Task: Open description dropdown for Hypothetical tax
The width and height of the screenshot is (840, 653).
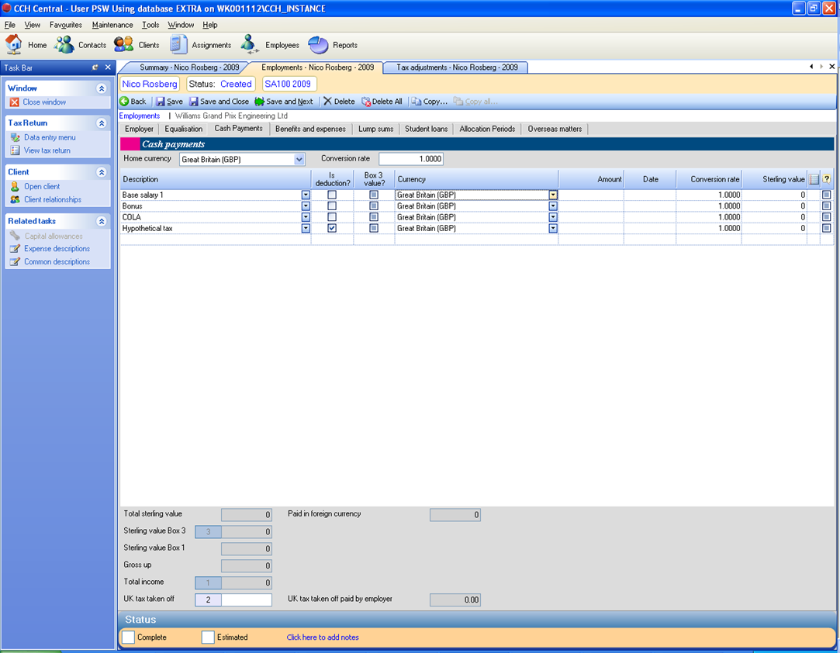Action: pyautogui.click(x=306, y=228)
